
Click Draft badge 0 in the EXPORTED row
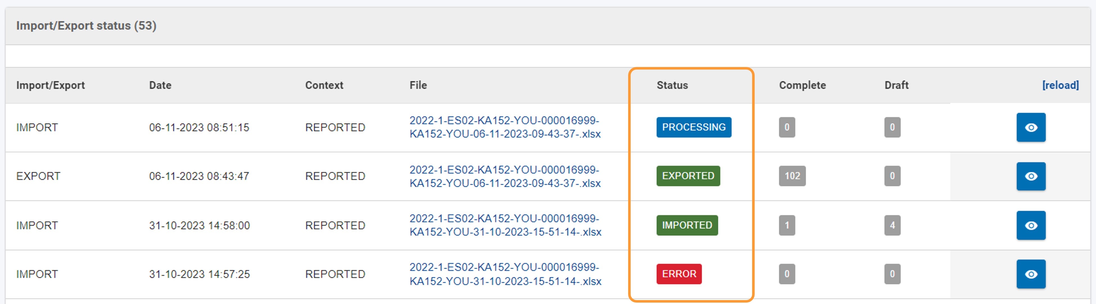coord(892,176)
